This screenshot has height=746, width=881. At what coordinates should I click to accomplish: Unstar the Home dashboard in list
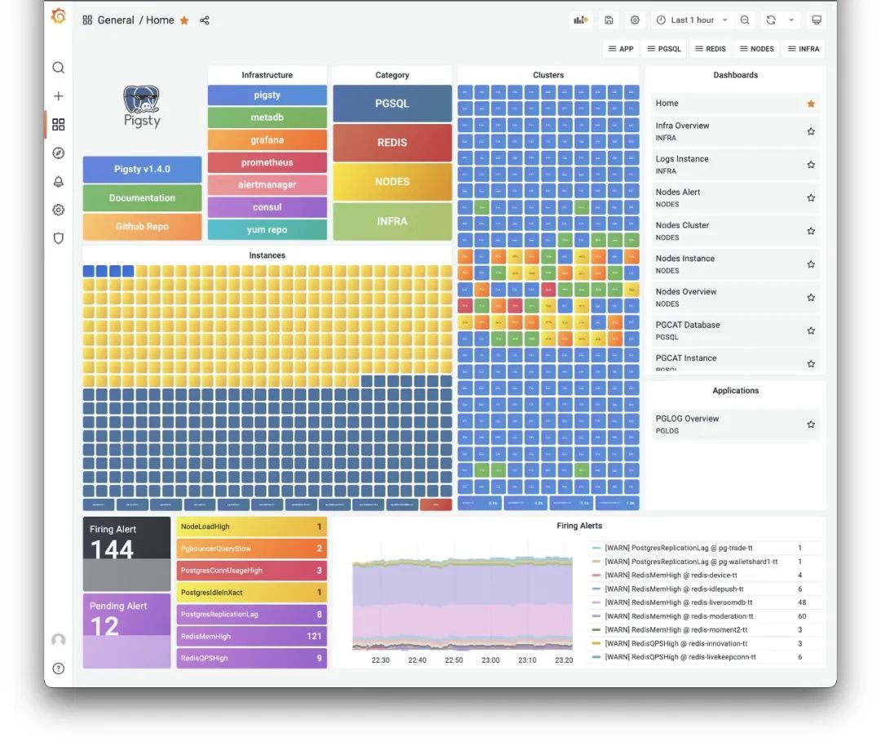810,104
